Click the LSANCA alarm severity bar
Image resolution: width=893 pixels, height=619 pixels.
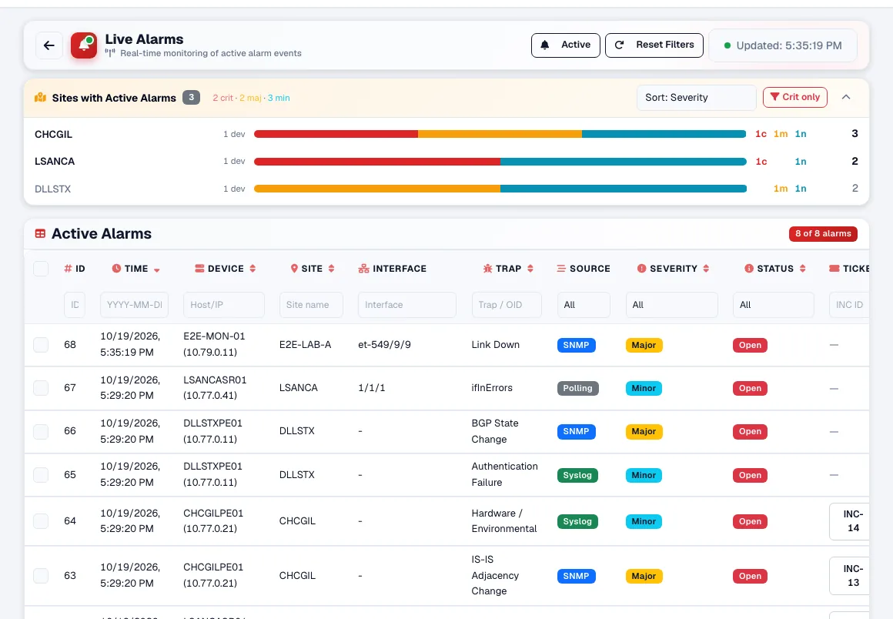(500, 161)
